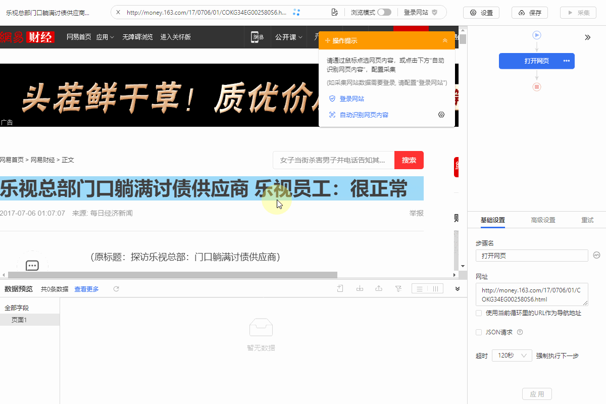The image size is (606, 404).
Task: Click the 每日经济新闻 source link
Action: [x=111, y=213]
